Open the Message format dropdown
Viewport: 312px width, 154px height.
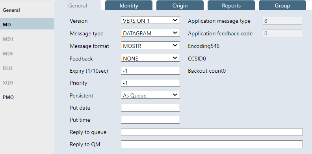(x=150, y=46)
